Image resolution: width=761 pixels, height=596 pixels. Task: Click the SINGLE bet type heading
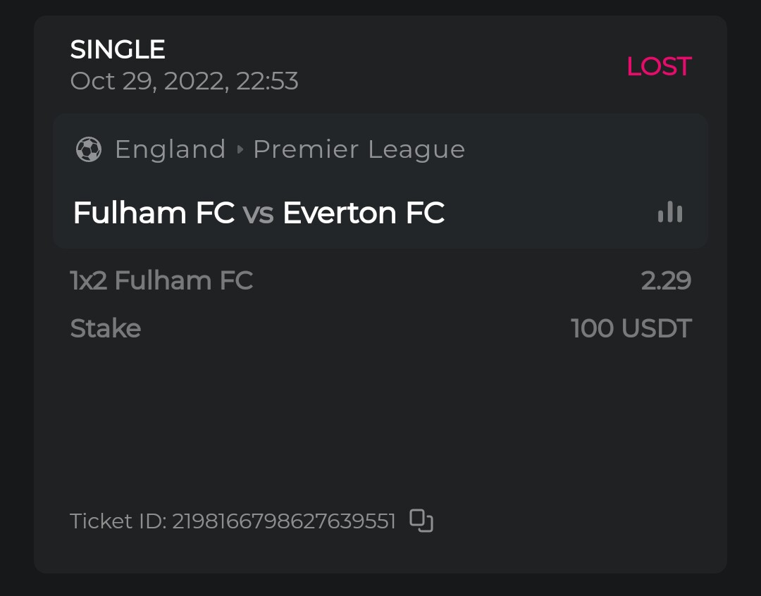point(118,49)
